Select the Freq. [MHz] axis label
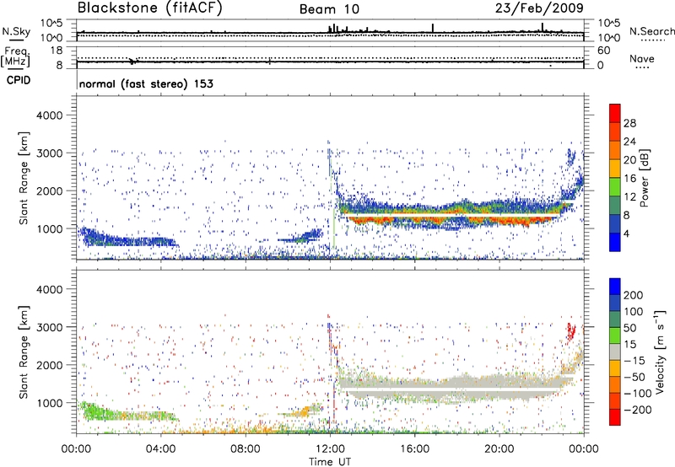This screenshot has width=675, height=467. (x=15, y=57)
